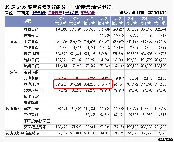Select the value 400,472 in 負債總額 row
Screen dimensions: 174x142
tap(132, 85)
